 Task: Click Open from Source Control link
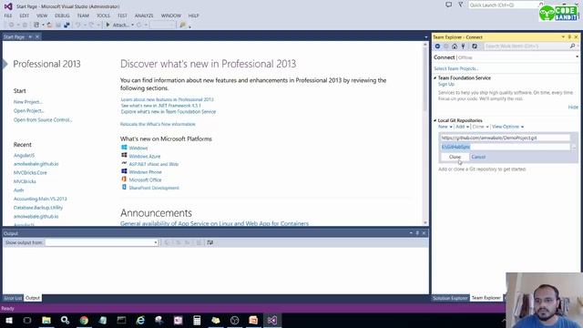43,119
